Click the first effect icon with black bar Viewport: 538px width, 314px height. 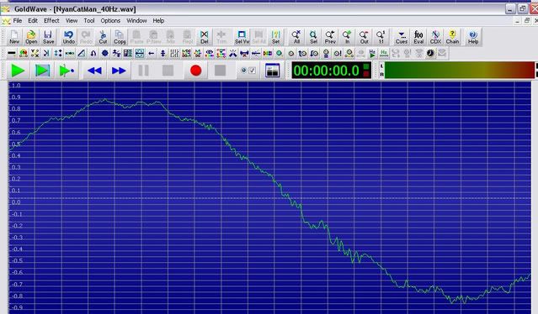11,53
